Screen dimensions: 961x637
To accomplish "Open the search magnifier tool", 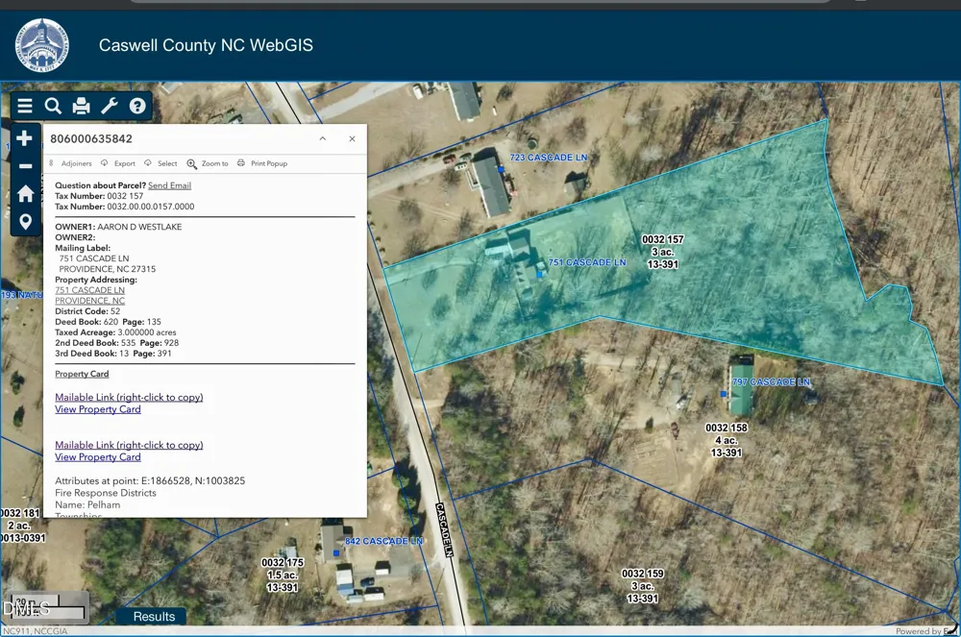I will pyautogui.click(x=53, y=106).
